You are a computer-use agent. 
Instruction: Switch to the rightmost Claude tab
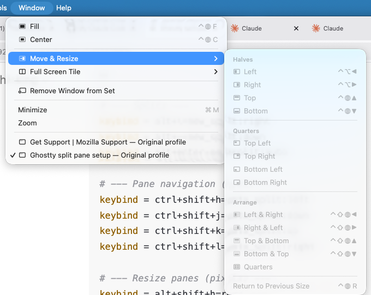(x=333, y=28)
